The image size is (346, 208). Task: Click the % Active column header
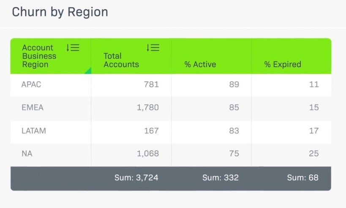200,64
